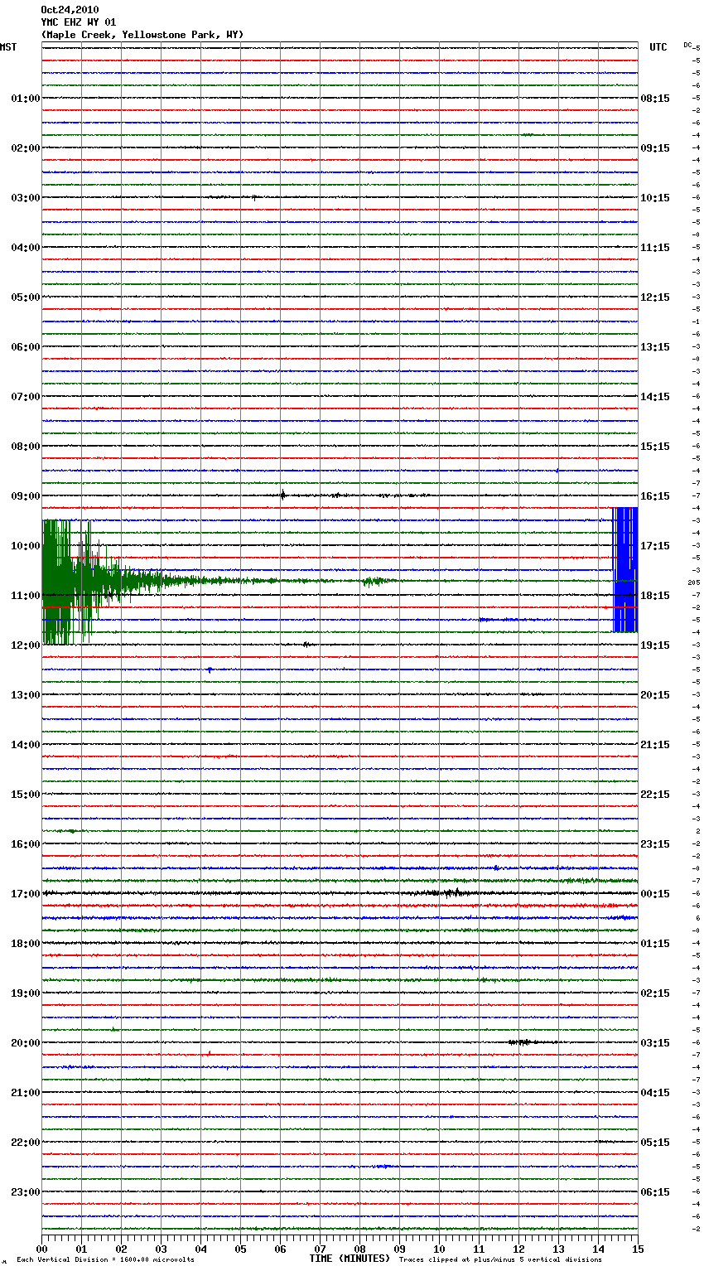The width and height of the screenshot is (704, 1271).
Task: Click the 04:00 MST row label
Action: coord(25,248)
